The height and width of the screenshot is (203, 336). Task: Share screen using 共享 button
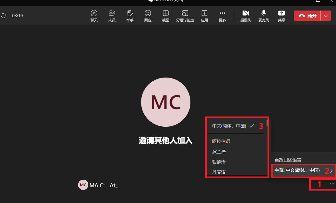tap(281, 16)
